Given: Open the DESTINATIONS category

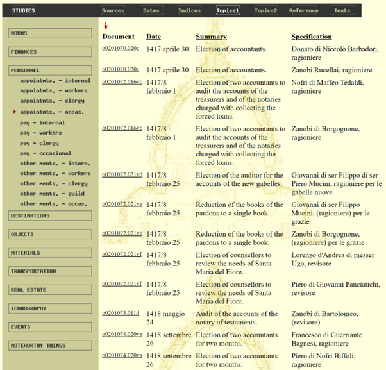Looking at the screenshot, I should (50, 215).
